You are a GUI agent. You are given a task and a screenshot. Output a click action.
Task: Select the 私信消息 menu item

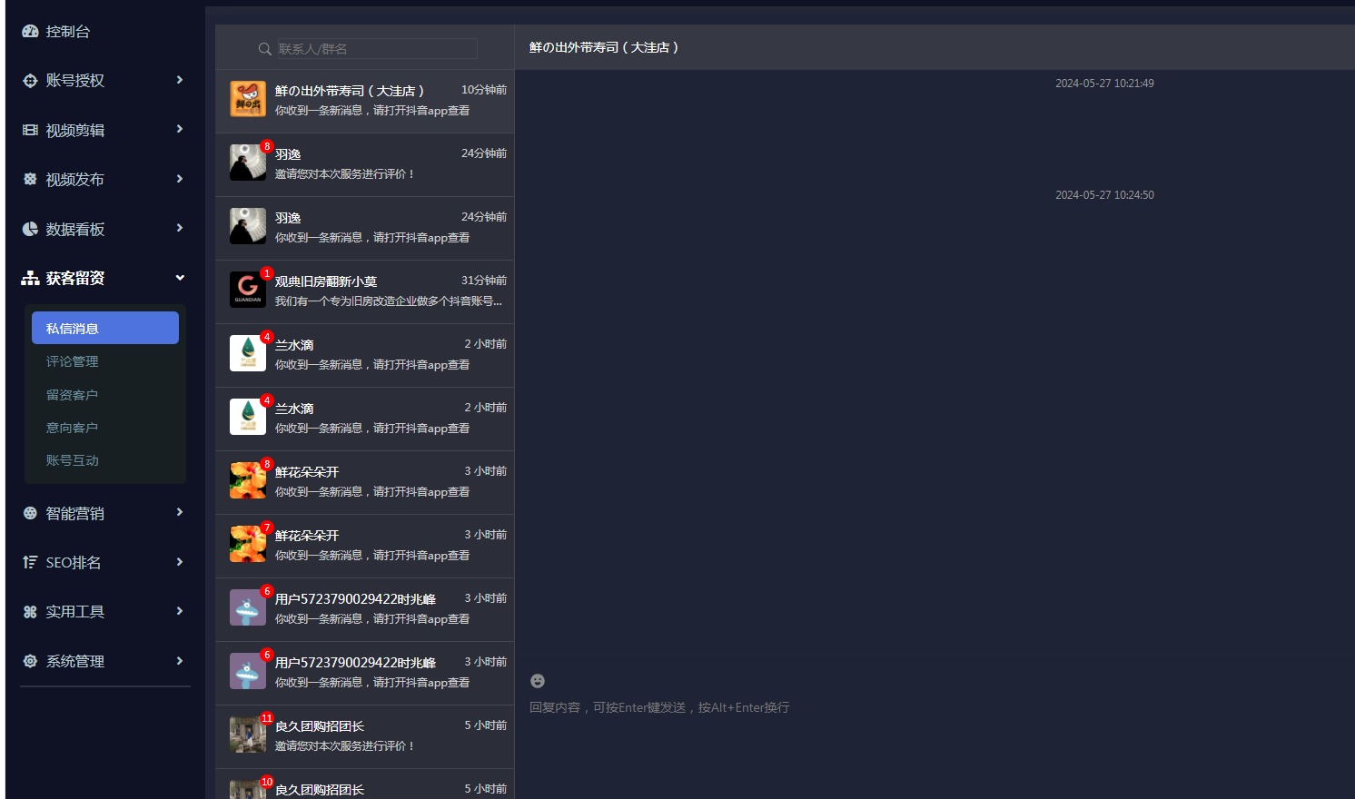pos(105,329)
